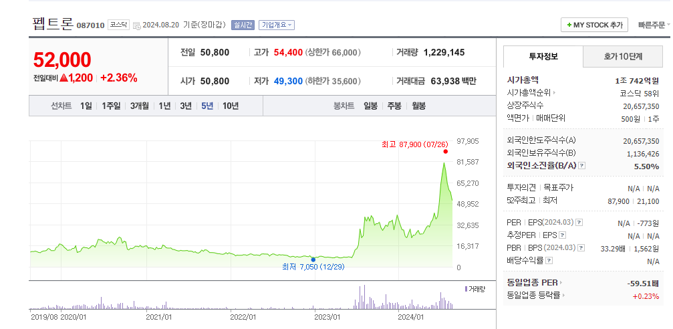Switch to 월봉 candlestick chart
This screenshot has width=673, height=329.
tap(419, 106)
